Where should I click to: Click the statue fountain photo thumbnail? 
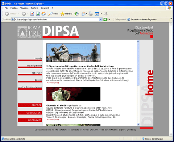73,53
